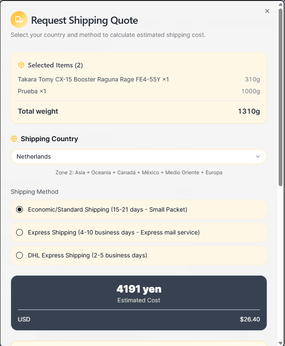Select Economic/Standard Shipping radio button
This screenshot has height=346, width=285.
(x=20, y=209)
